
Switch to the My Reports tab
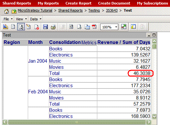click(48, 3)
